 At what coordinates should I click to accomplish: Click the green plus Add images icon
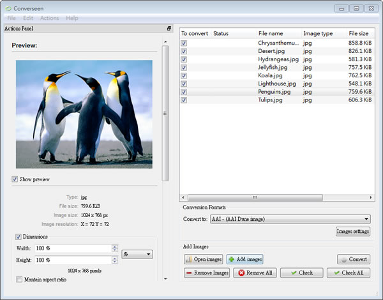click(x=232, y=260)
